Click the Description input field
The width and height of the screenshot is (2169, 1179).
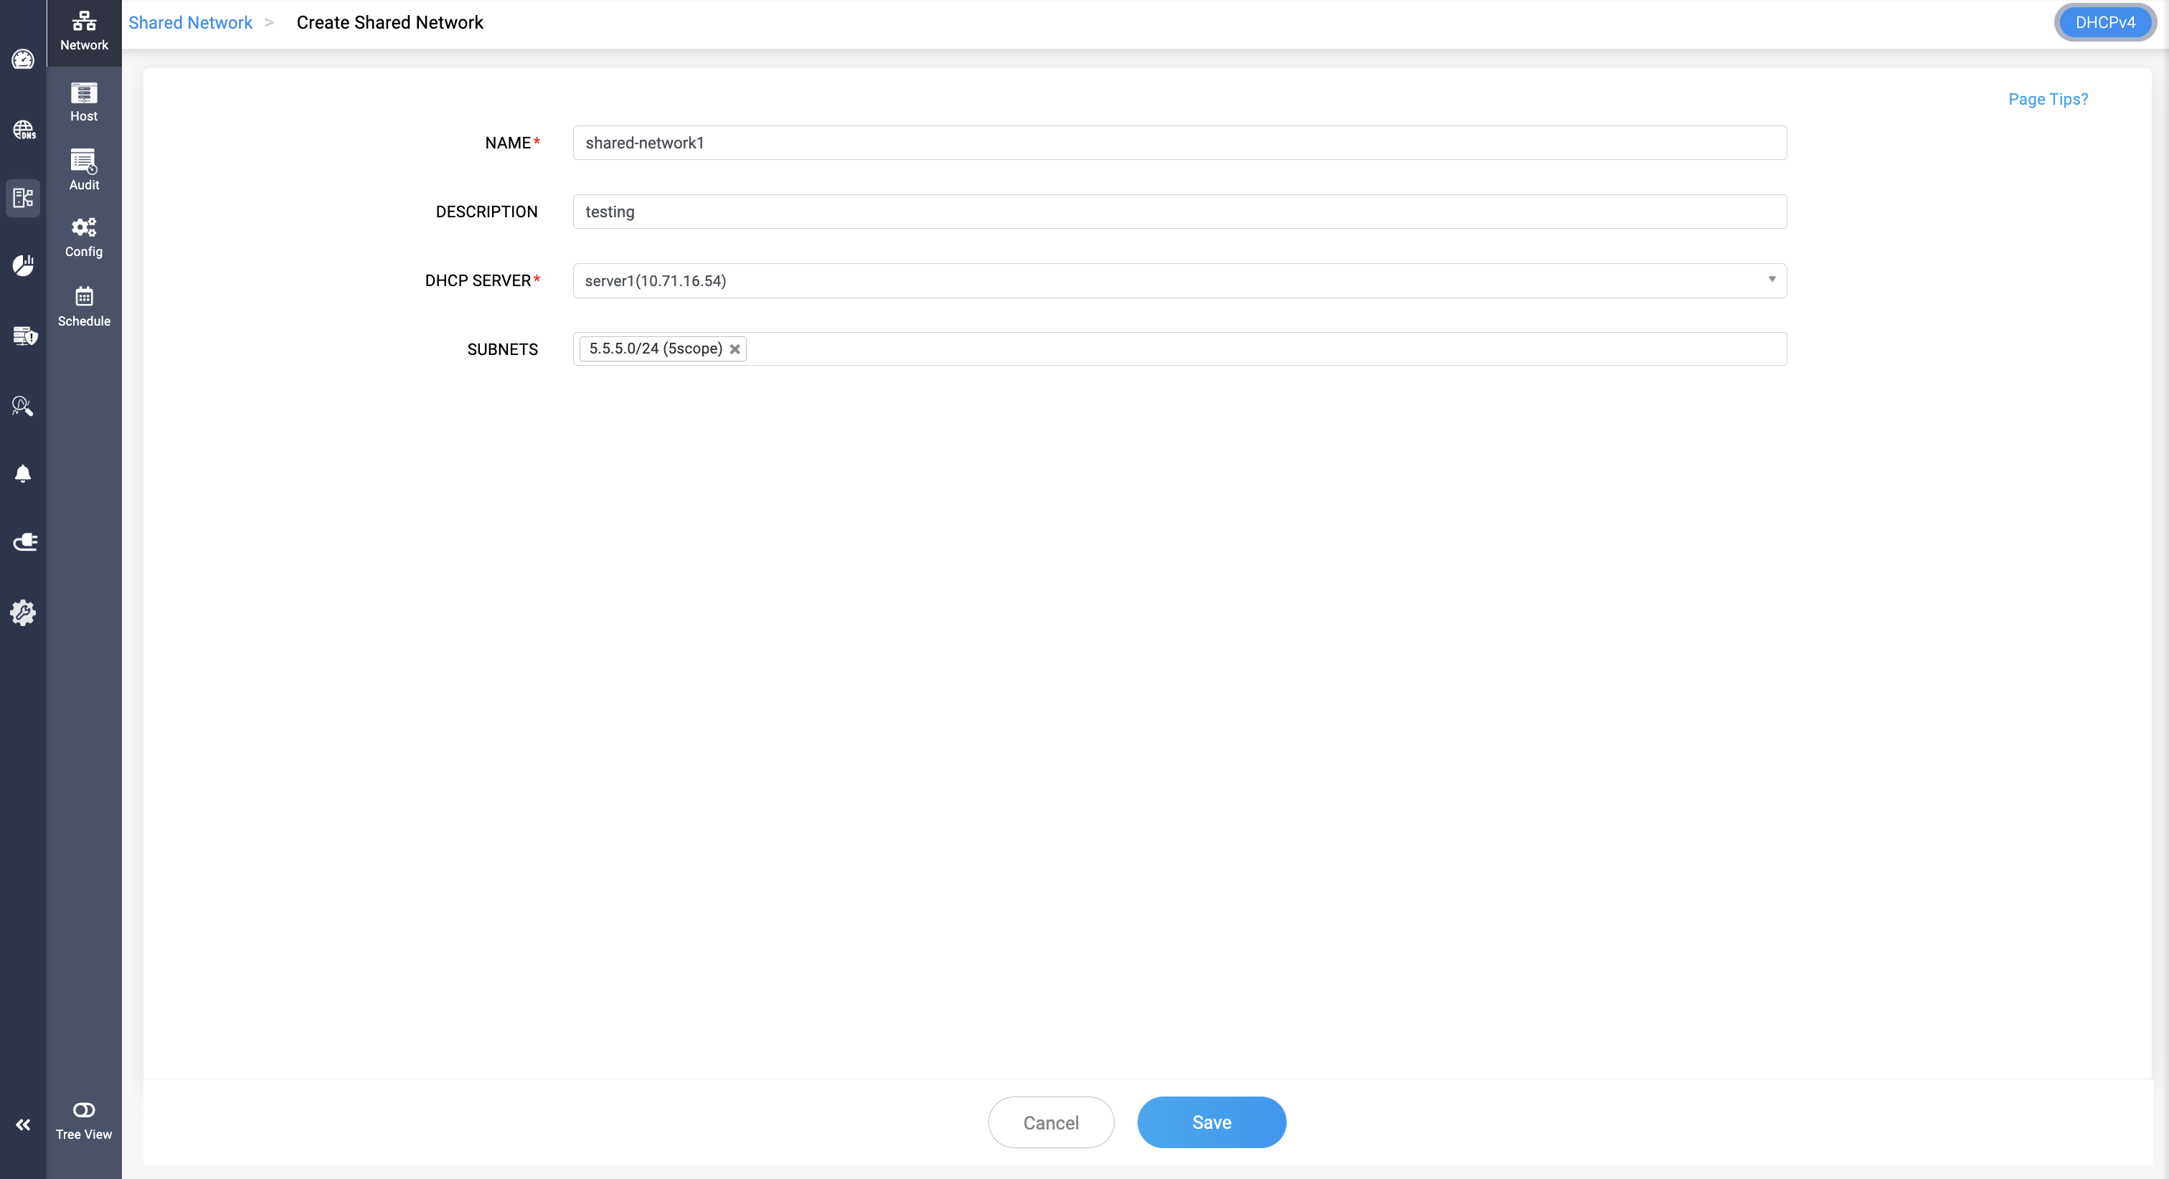1178,212
